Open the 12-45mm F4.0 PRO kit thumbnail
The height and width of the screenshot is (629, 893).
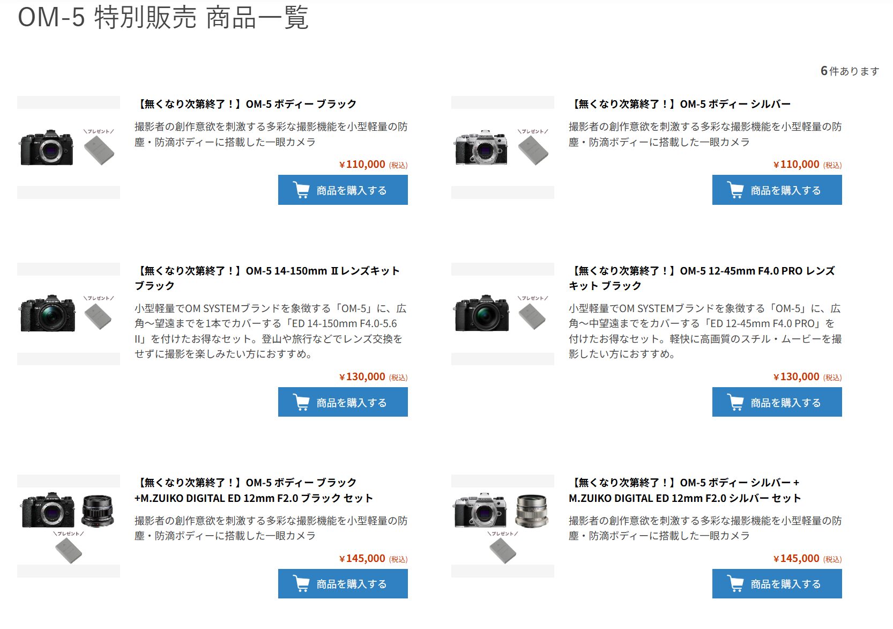pyautogui.click(x=503, y=314)
